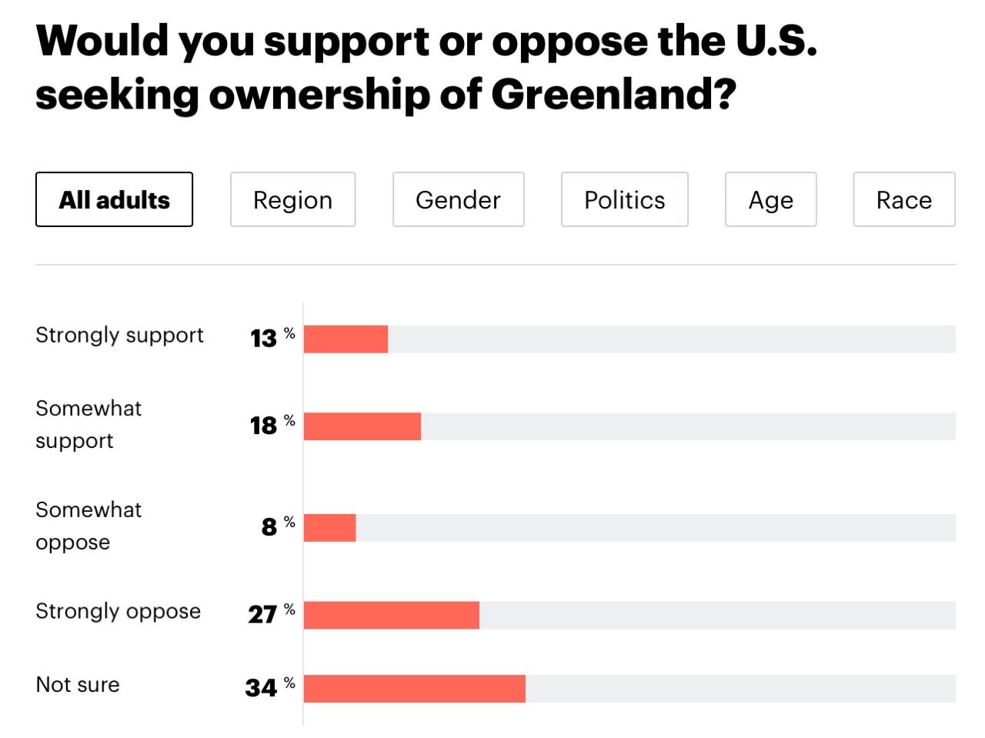Image resolution: width=985 pixels, height=738 pixels.
Task: Click the Strongly support label
Action: point(119,336)
